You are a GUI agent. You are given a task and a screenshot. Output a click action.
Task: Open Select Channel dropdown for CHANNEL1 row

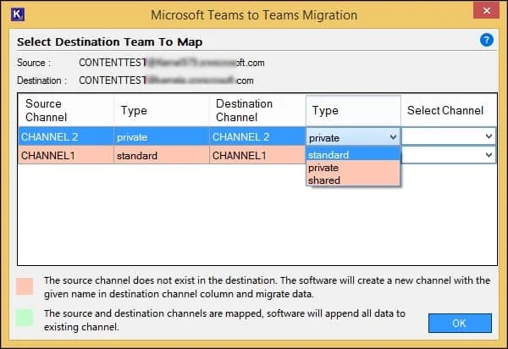[449, 155]
